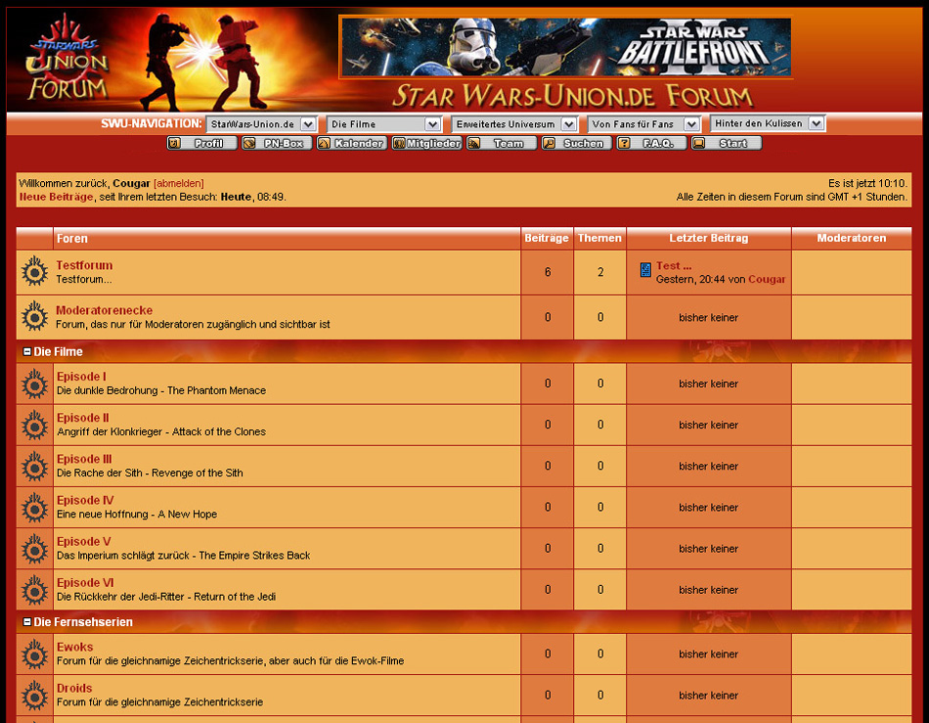Open the Episode II forum

pos(83,418)
